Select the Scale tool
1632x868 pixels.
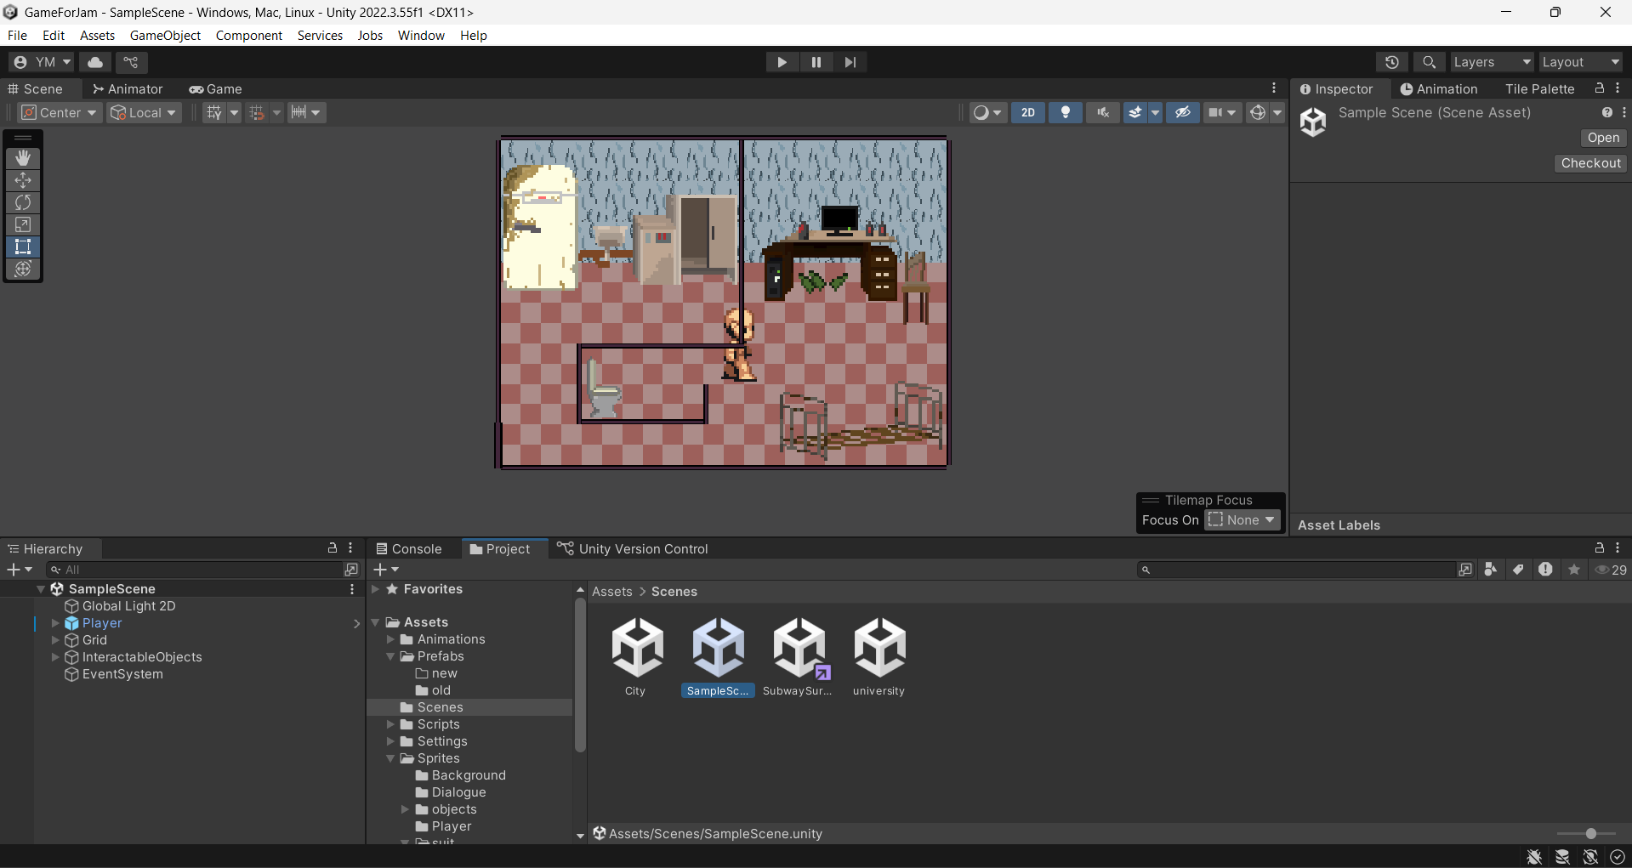(23, 224)
